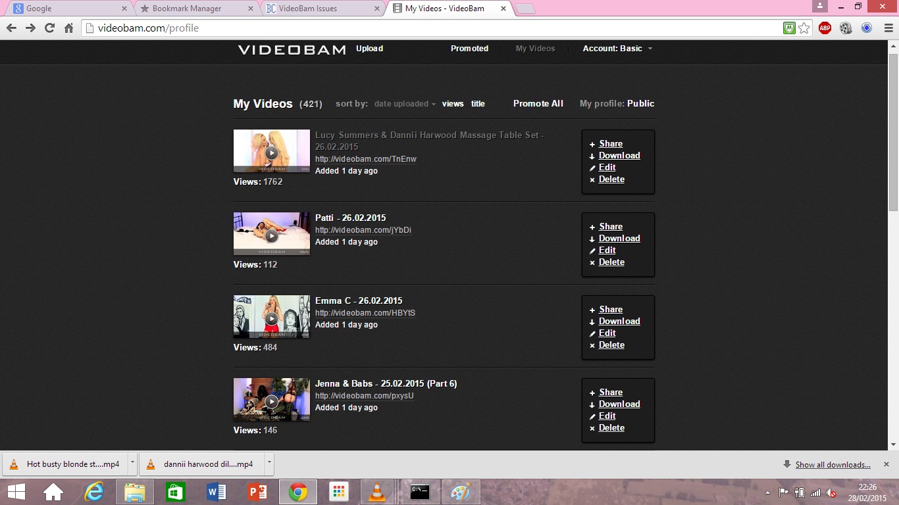Click the browser forward arrow
This screenshot has height=505, width=899.
point(30,28)
